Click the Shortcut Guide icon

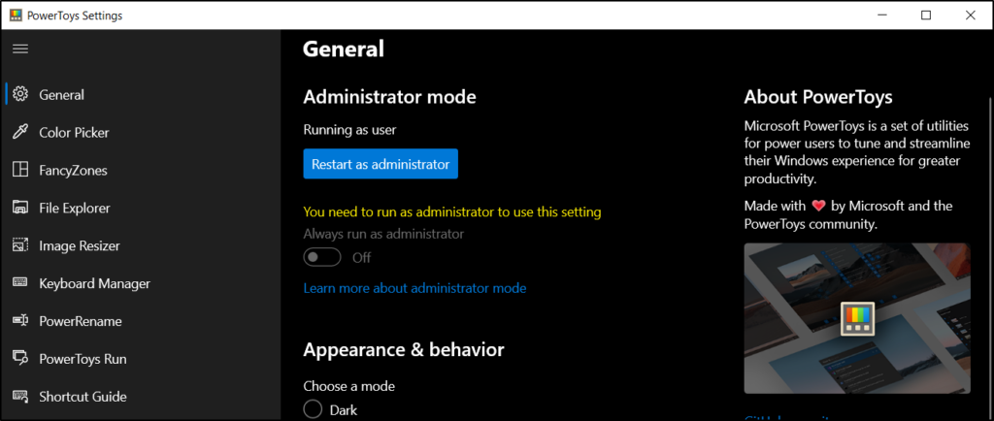(19, 397)
